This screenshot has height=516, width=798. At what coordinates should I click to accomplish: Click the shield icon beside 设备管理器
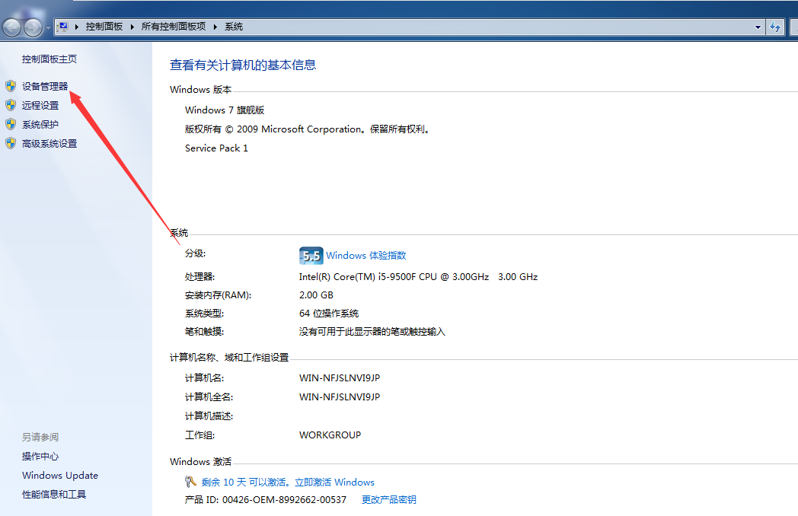10,86
